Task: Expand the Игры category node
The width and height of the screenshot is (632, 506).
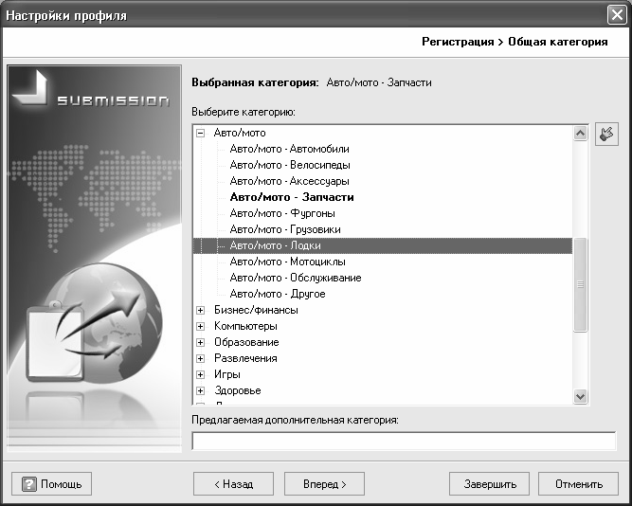Action: click(201, 374)
